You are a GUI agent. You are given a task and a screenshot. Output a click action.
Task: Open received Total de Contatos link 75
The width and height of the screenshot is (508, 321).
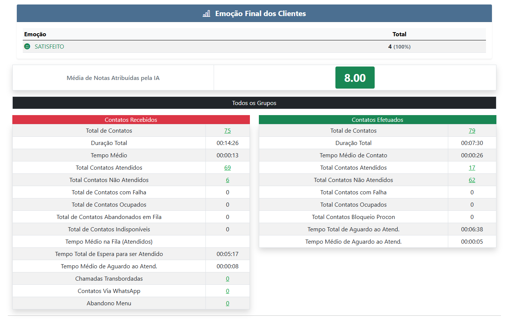227,131
